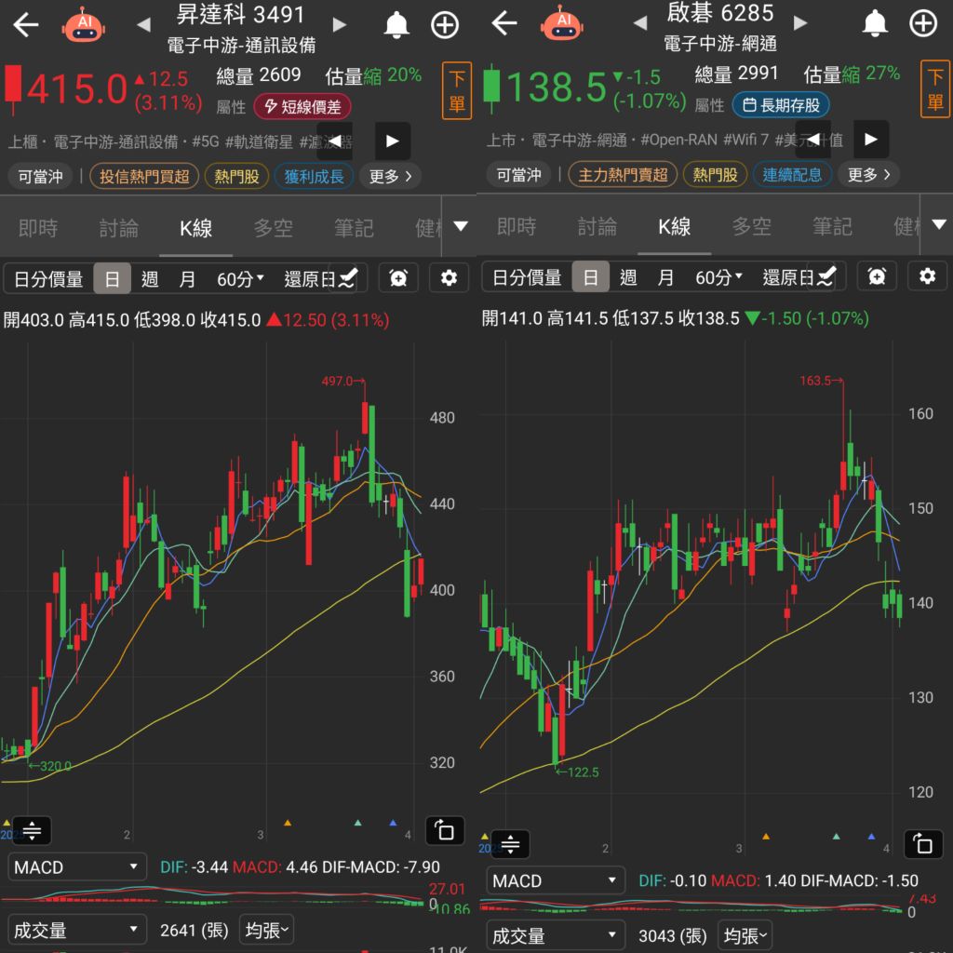This screenshot has width=953, height=953.
Task: Tap 投信熱門買超 tag on 昇達科
Action: pyautogui.click(x=144, y=176)
